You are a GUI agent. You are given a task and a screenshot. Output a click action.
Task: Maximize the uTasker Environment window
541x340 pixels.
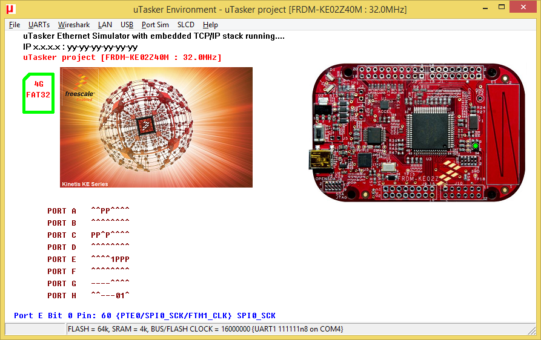click(x=502, y=7)
